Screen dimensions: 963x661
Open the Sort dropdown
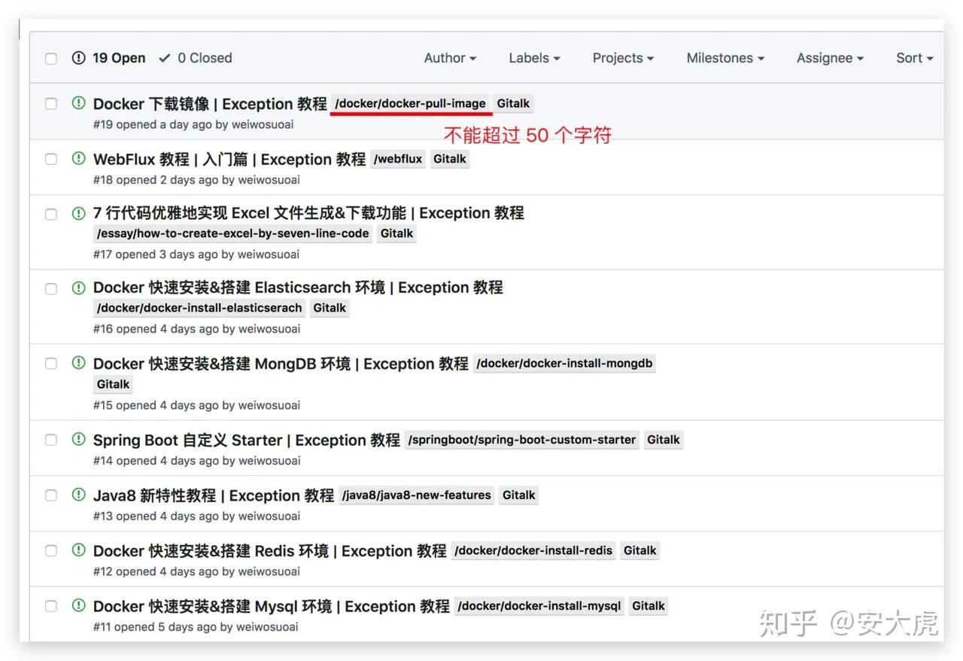[x=913, y=58]
